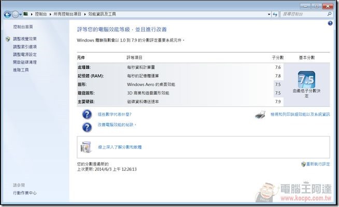339x207 pixels.
Task: Click Windows Aero 的桌面效能 description
Action: pos(151,85)
